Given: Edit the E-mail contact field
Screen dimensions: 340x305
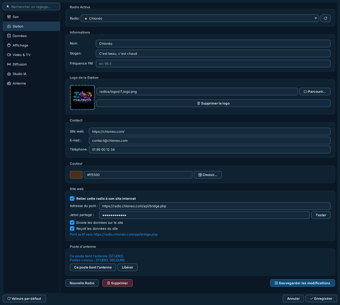Looking at the screenshot, I should 209,140.
